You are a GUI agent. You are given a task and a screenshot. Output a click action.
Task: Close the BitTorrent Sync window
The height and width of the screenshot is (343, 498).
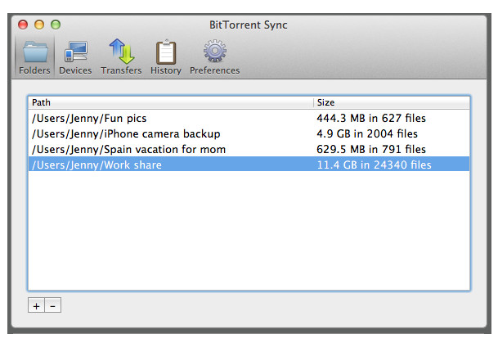coord(23,25)
